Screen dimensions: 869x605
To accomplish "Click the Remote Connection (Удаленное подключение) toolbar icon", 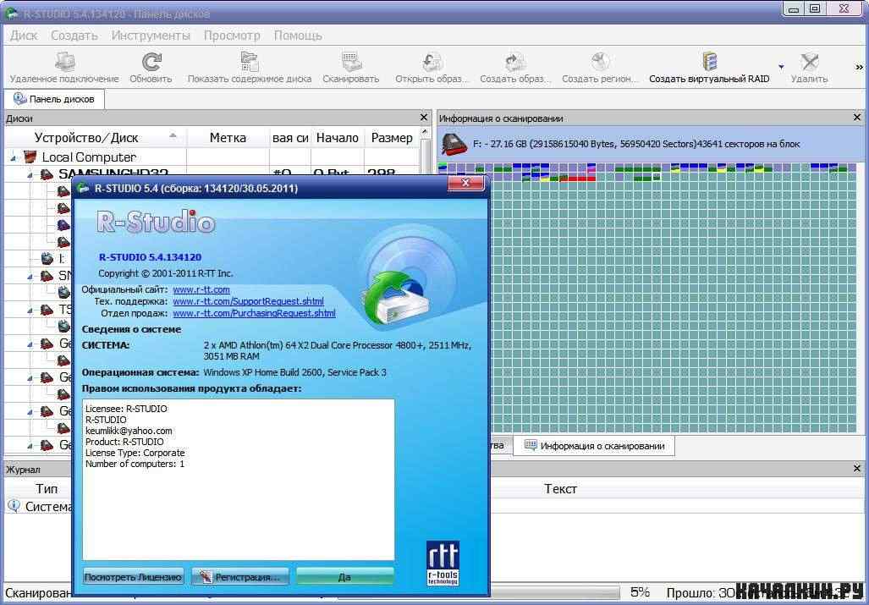I will click(65, 62).
